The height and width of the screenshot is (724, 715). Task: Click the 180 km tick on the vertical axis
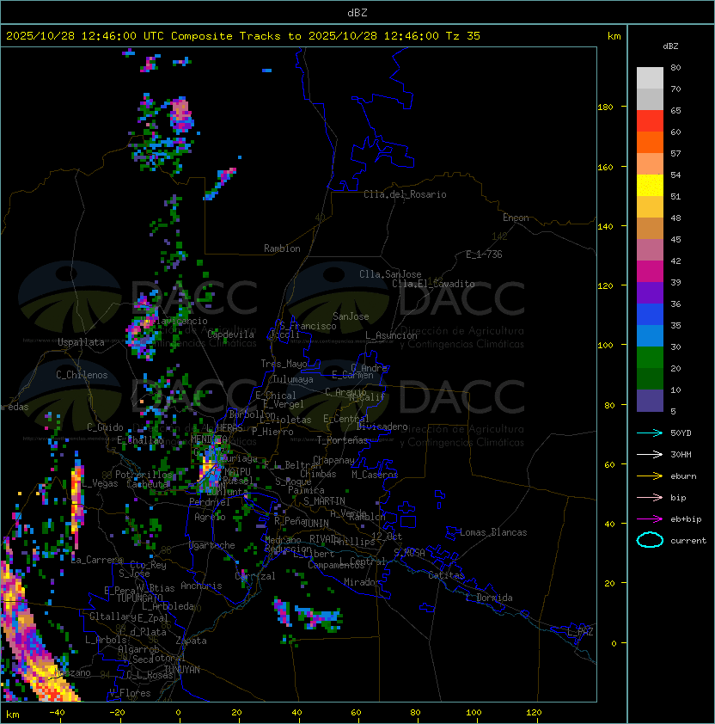[605, 107]
